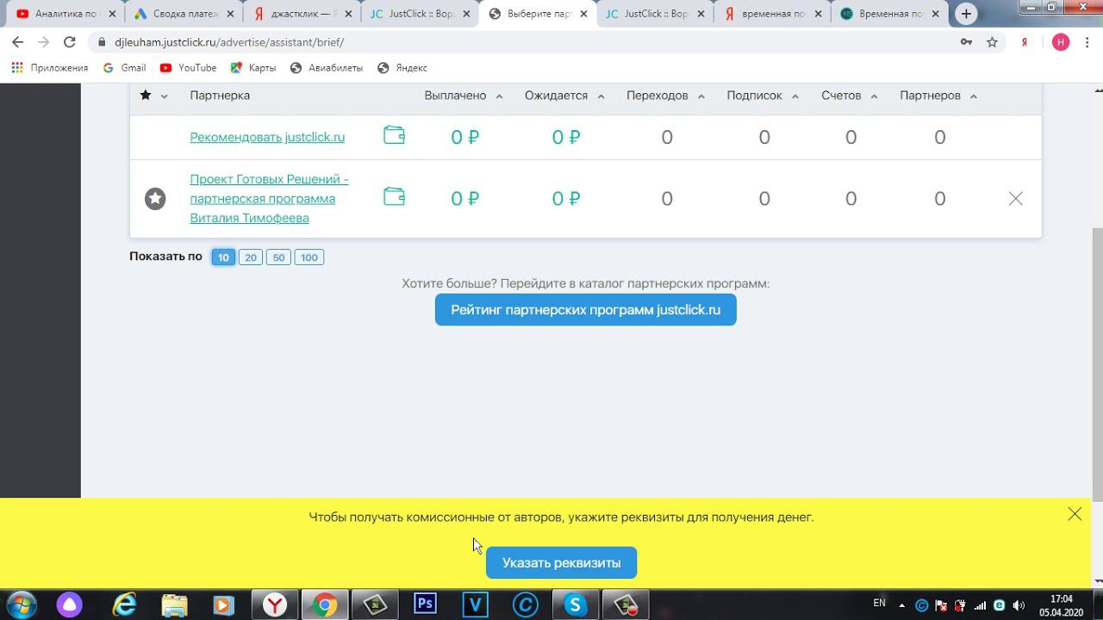Open Яндекс bookmark
1103x620 pixels.
click(402, 68)
